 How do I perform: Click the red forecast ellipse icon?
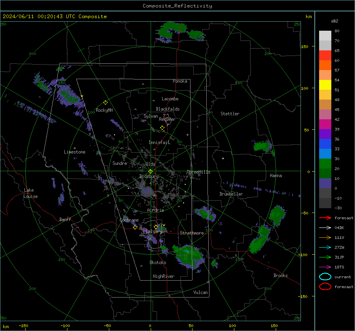325,287
